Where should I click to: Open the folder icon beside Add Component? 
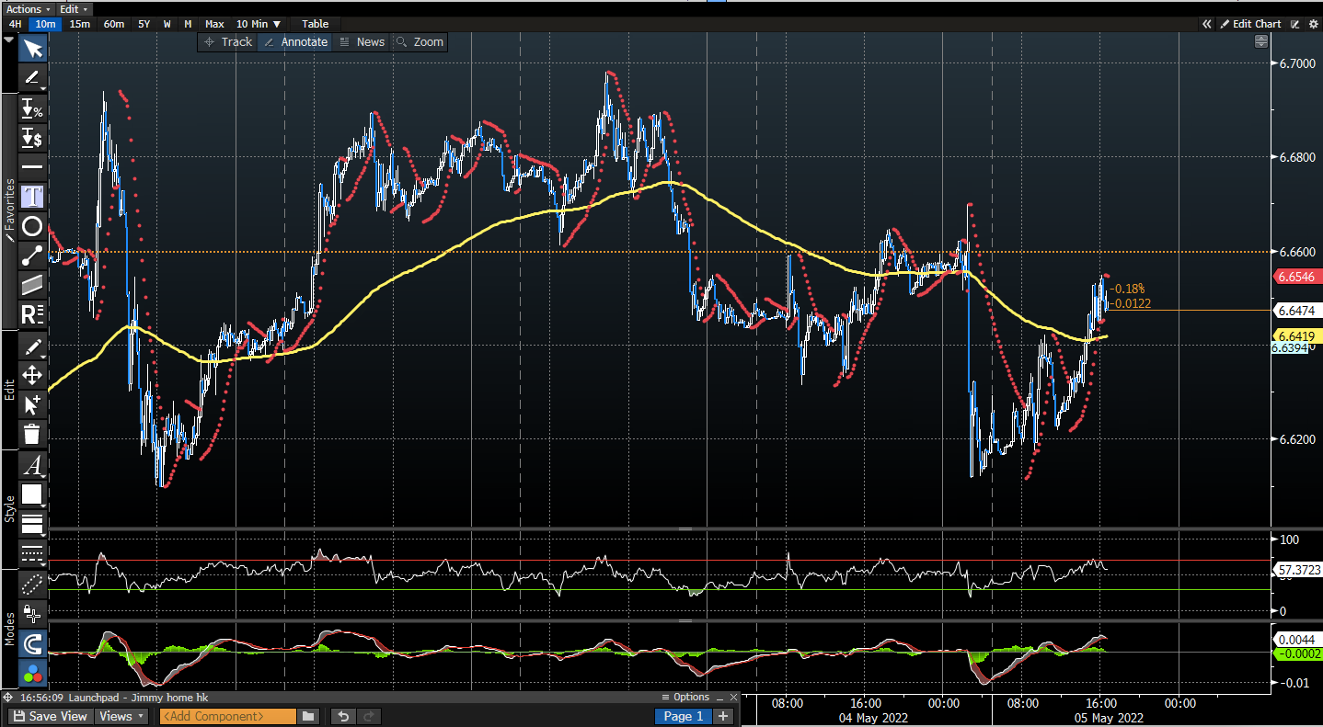tap(308, 717)
